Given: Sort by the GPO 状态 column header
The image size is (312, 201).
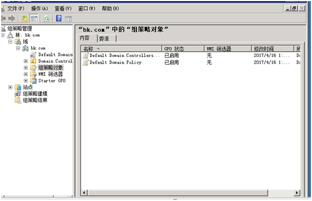Looking at the screenshot, I should [x=183, y=49].
